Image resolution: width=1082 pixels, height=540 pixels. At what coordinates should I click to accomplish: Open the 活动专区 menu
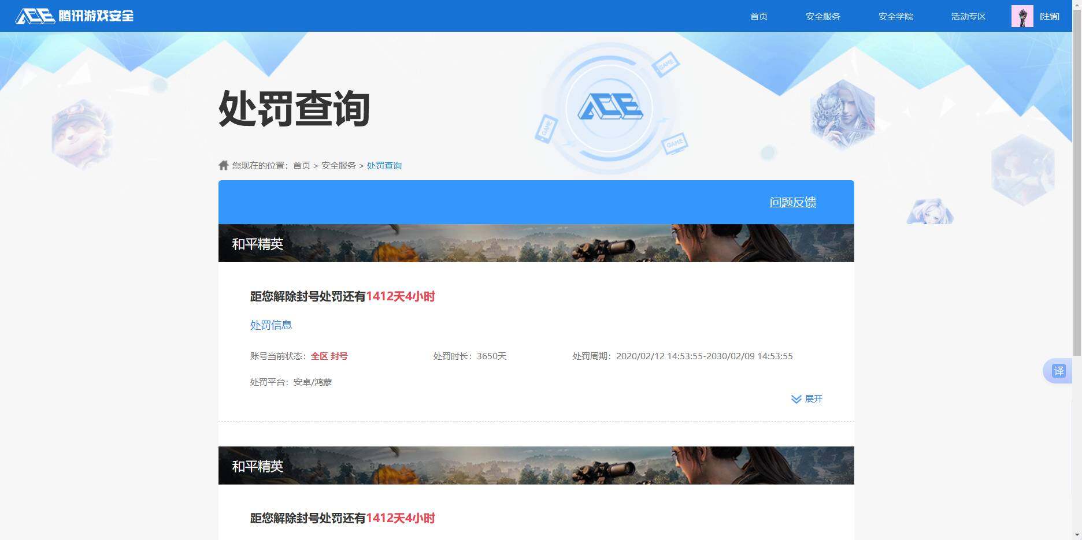(968, 16)
